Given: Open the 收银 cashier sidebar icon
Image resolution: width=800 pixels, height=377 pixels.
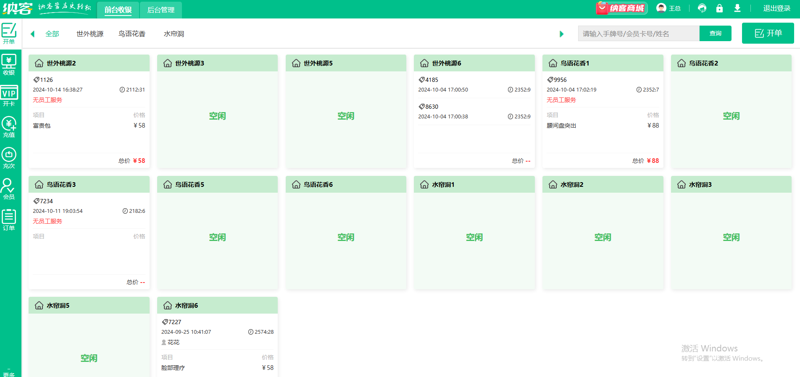Looking at the screenshot, I should (9, 64).
